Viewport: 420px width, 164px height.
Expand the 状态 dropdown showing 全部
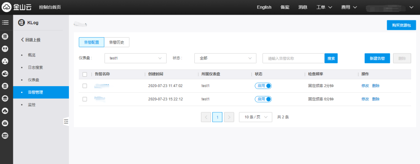(x=225, y=58)
